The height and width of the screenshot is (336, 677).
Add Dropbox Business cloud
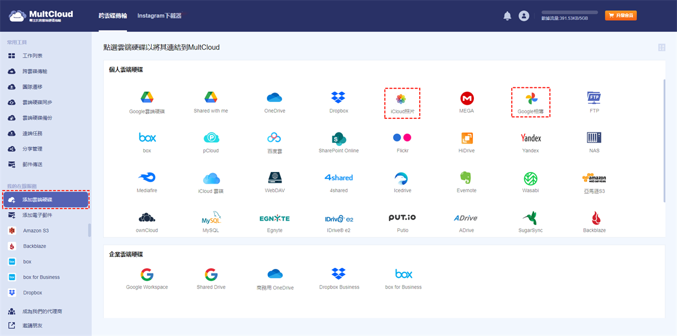pyautogui.click(x=338, y=279)
